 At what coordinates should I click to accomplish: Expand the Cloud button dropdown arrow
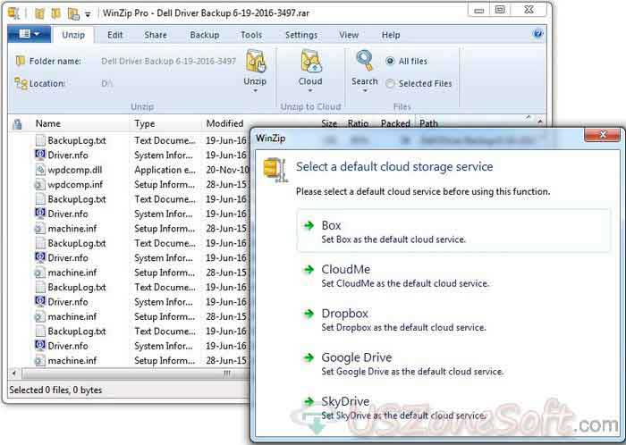310,91
